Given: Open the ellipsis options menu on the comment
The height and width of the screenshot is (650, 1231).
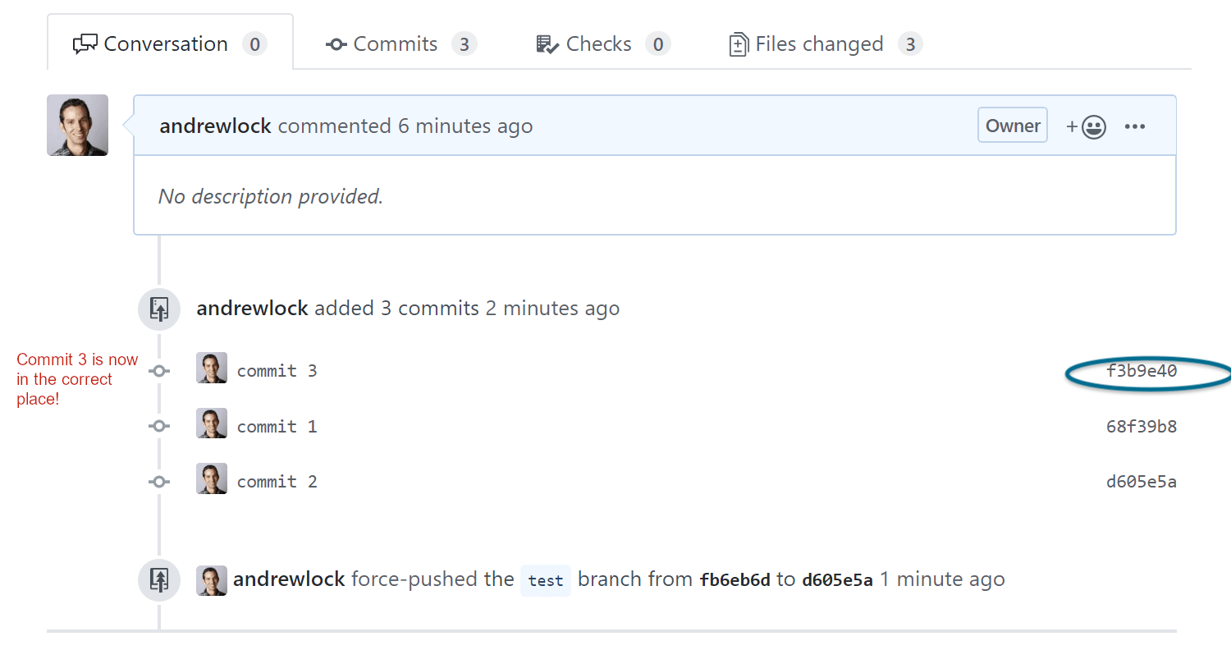Looking at the screenshot, I should point(1135,126).
